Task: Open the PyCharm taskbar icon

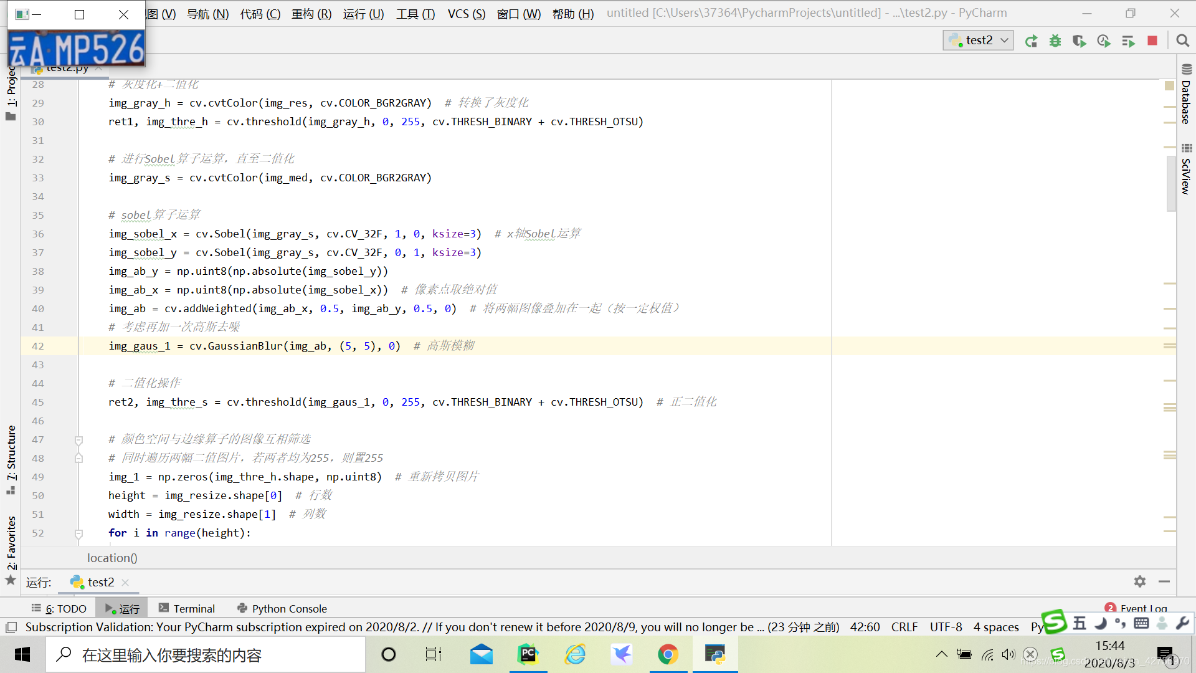Action: [x=528, y=654]
